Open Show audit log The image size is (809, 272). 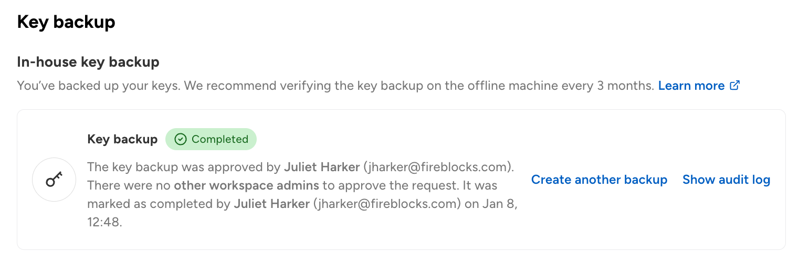[726, 180]
